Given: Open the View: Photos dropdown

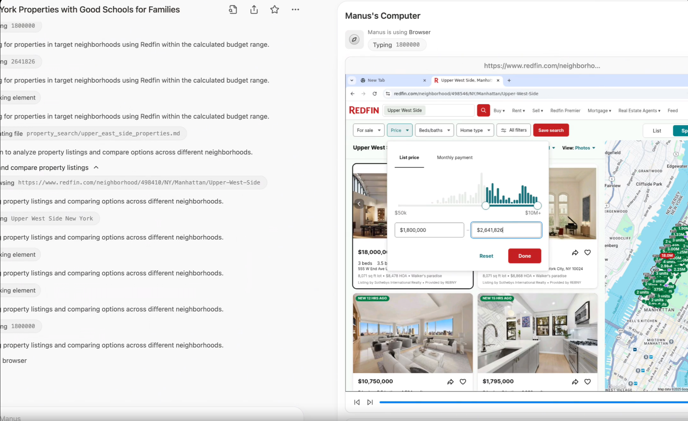Looking at the screenshot, I should (x=579, y=148).
